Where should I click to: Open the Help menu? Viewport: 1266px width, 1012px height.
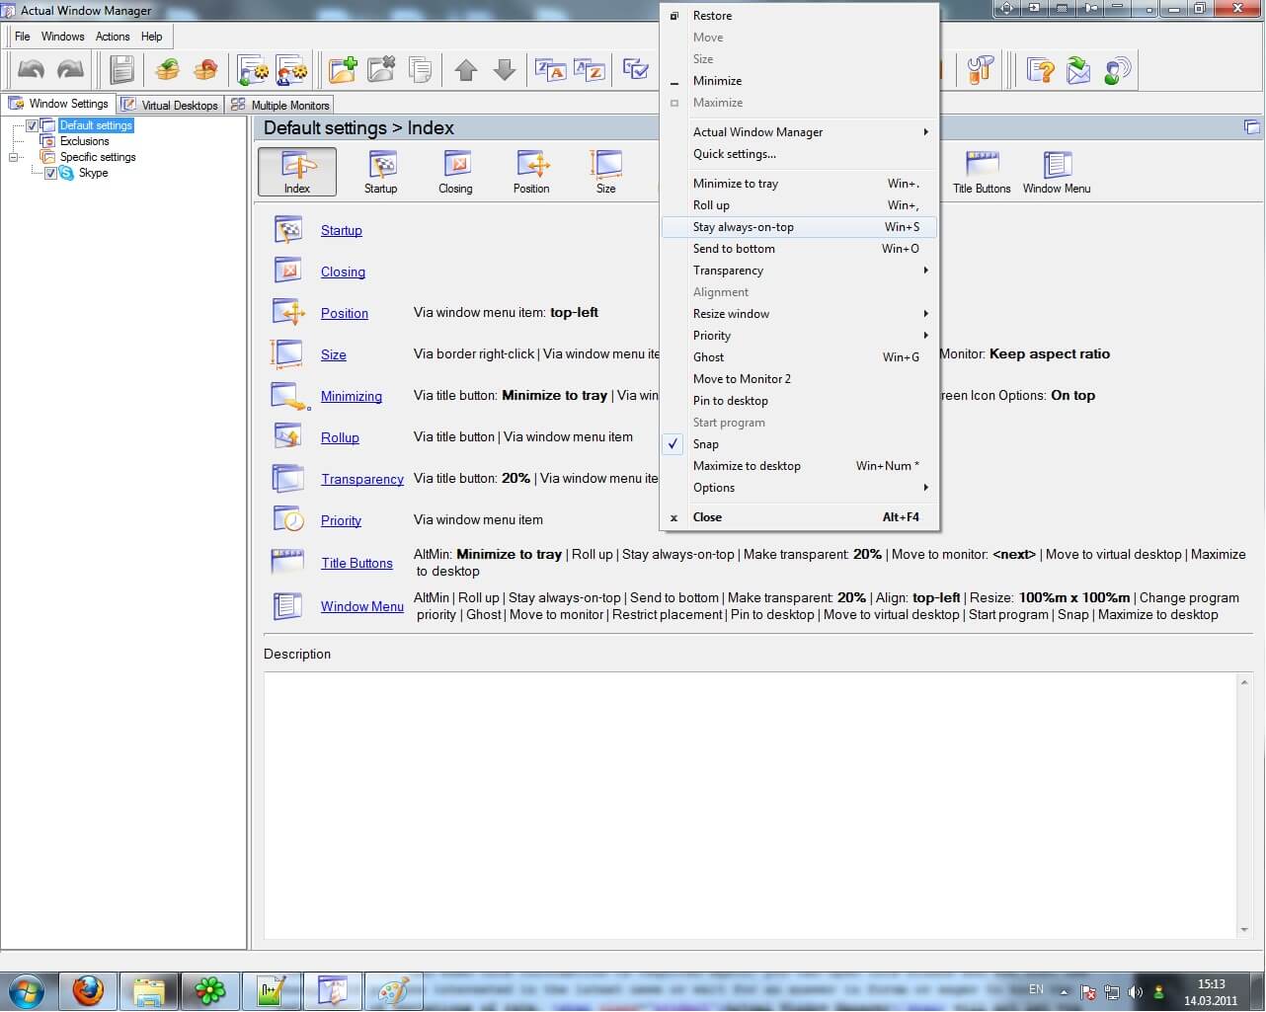(152, 37)
